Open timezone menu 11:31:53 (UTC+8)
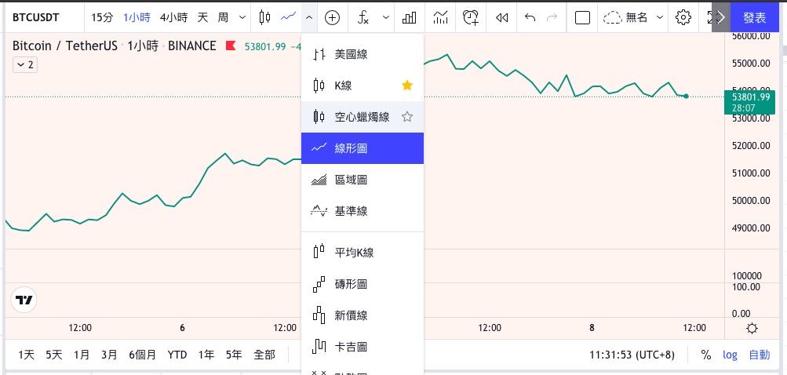This screenshot has height=375, width=787. click(632, 355)
